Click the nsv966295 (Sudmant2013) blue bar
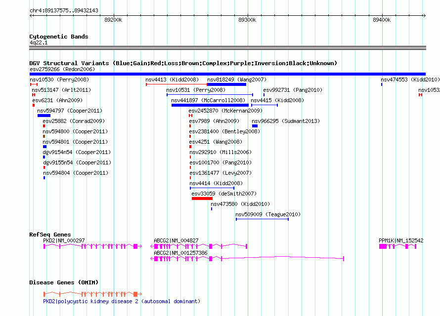 [255, 126]
